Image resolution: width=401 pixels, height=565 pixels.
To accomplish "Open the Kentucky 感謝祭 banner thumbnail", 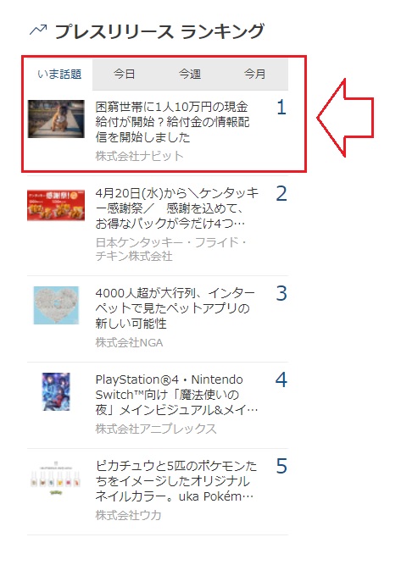I will point(56,205).
